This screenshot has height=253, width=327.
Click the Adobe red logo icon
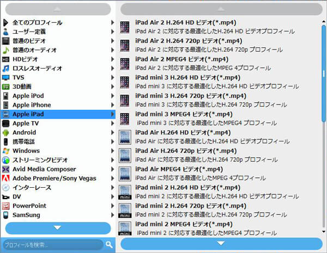(x=5, y=178)
